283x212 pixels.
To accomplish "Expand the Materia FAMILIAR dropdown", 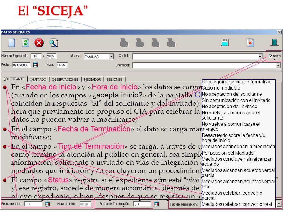I will click(x=111, y=57).
